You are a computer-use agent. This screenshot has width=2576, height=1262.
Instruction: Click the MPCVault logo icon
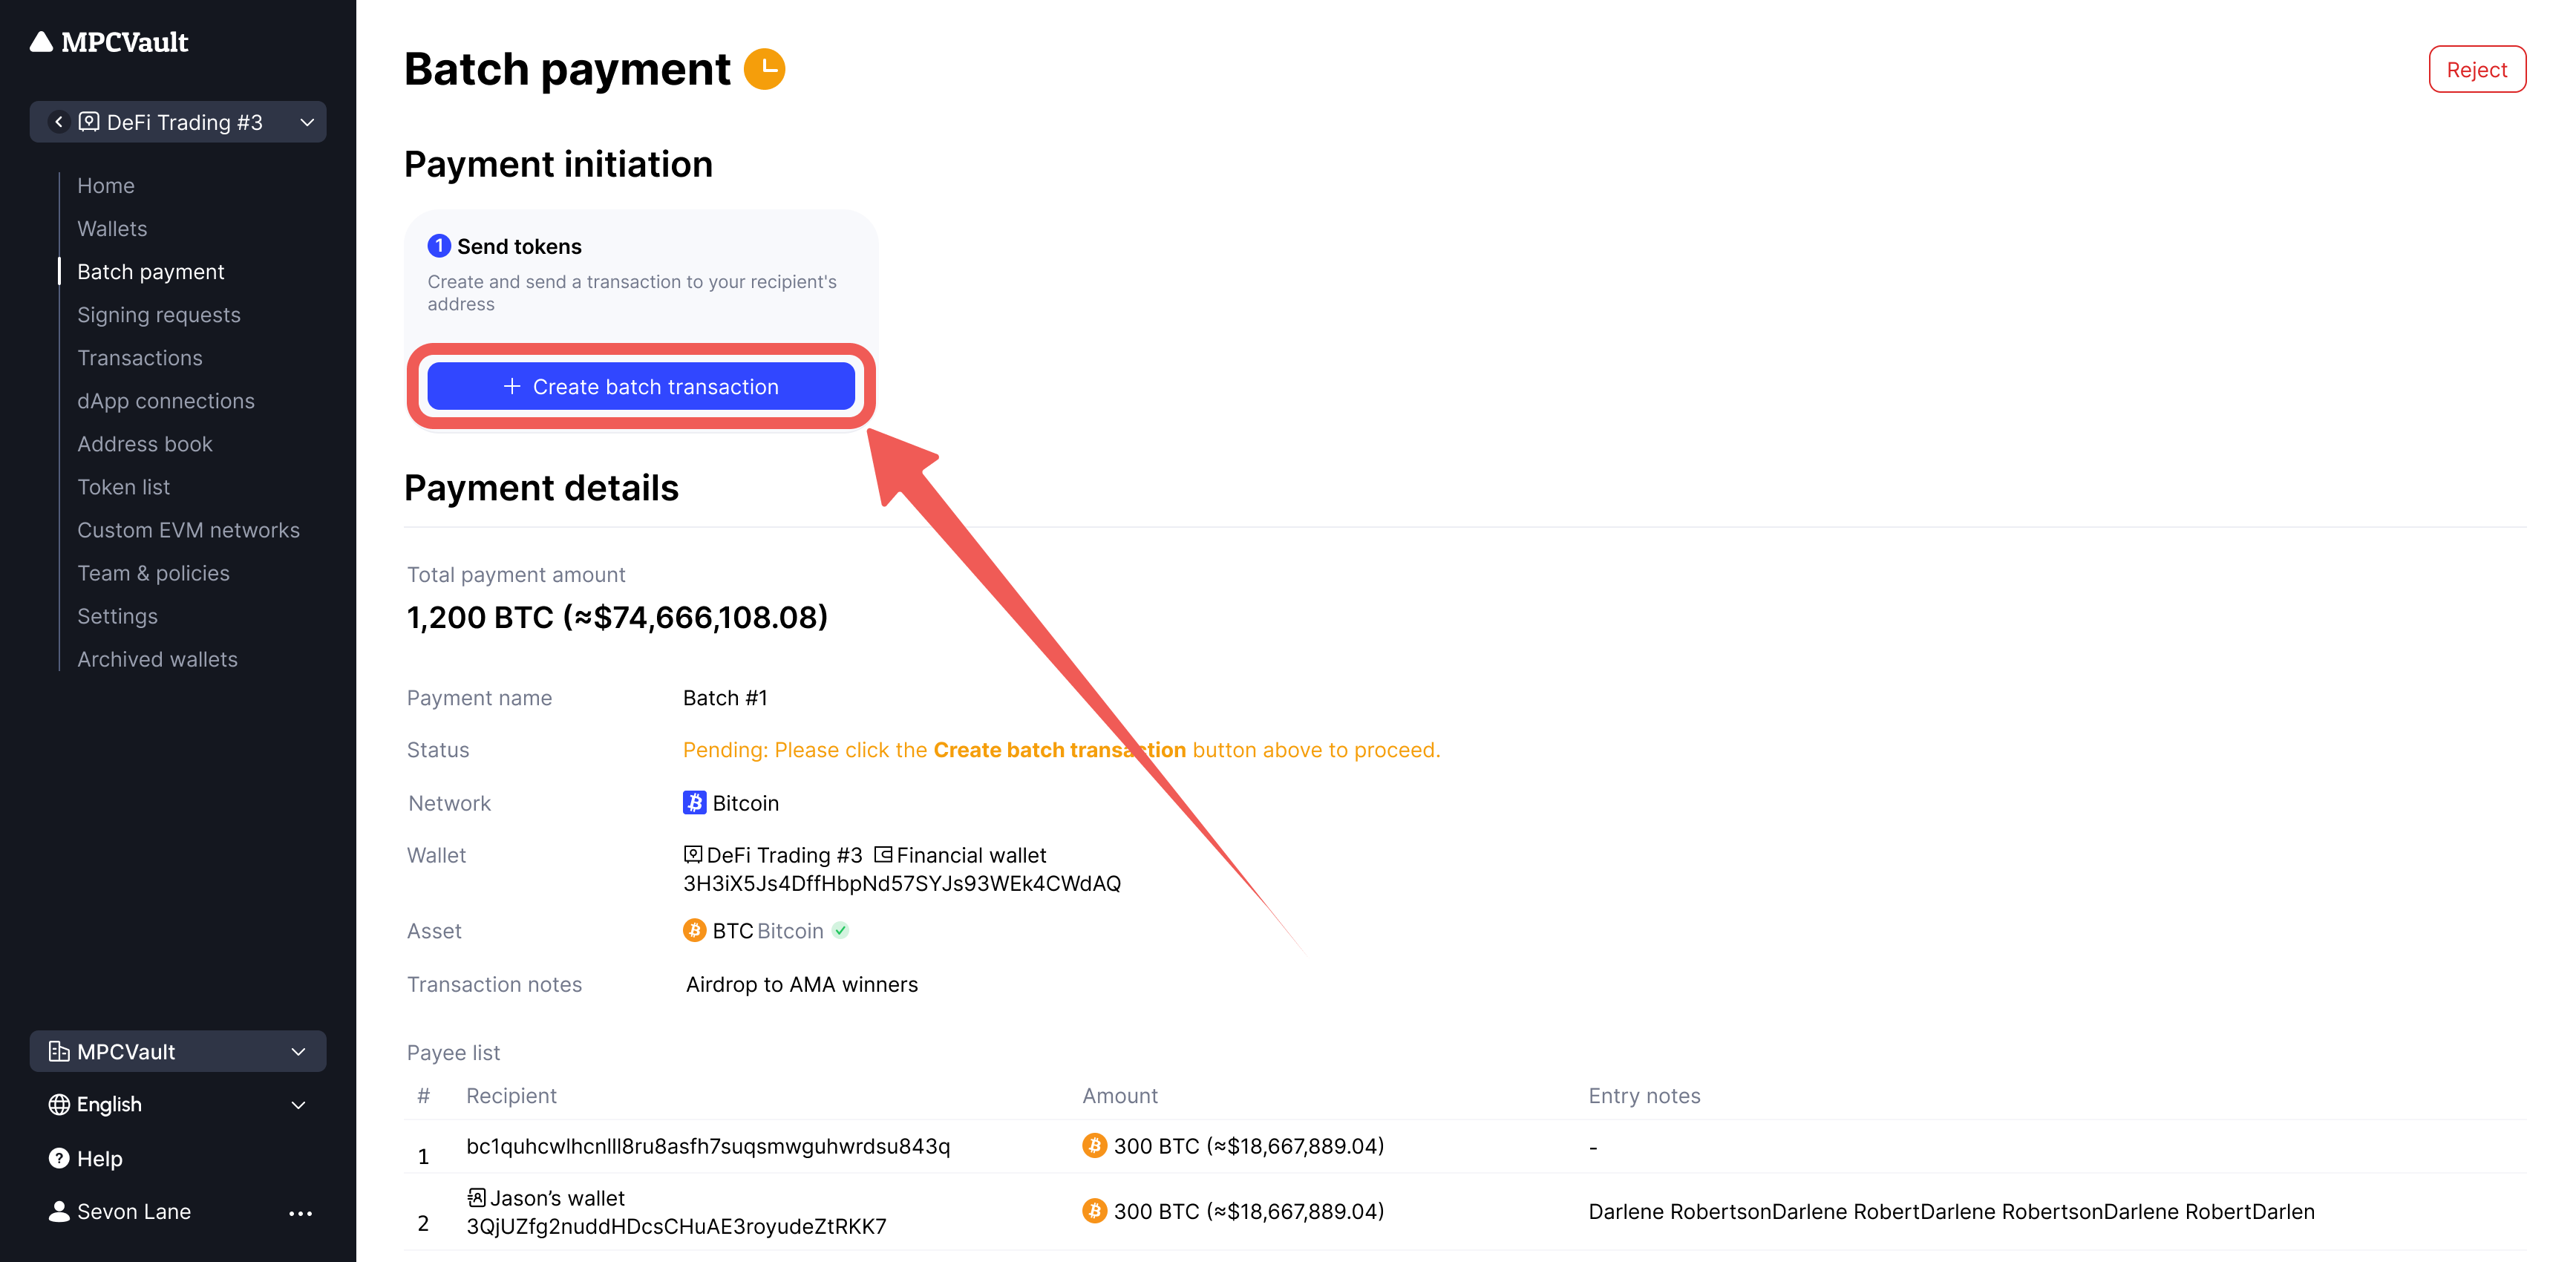coord(41,42)
